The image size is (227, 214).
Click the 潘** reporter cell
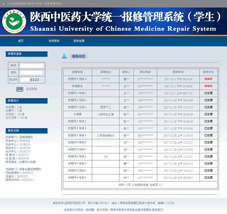[127, 79]
